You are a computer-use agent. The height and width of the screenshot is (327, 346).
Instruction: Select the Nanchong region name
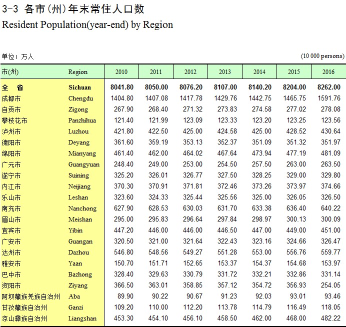point(82,208)
